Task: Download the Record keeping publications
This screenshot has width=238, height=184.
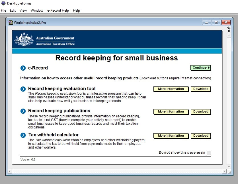Action: coord(201,112)
